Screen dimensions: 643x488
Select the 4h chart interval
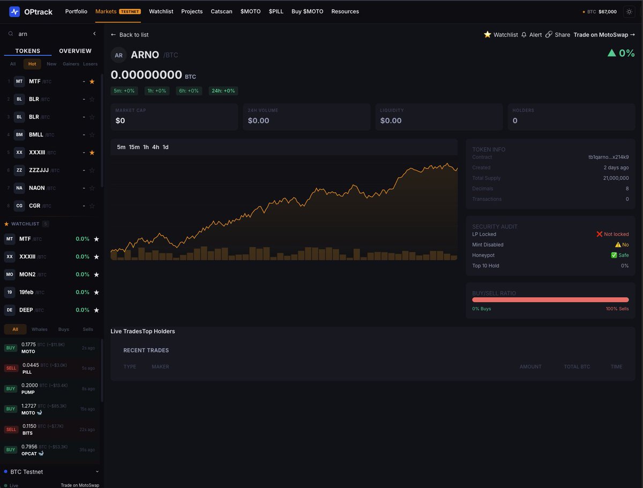155,147
